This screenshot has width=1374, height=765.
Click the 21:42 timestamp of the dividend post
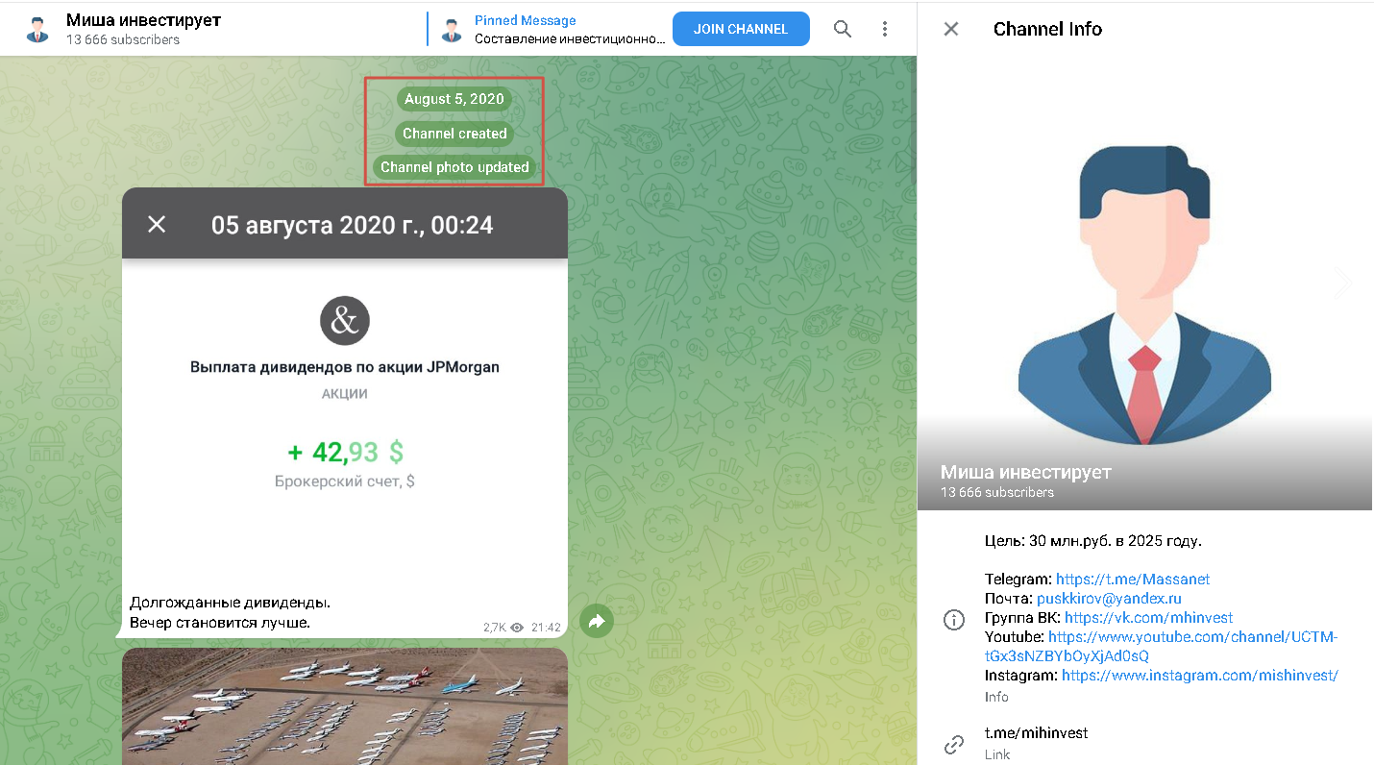(x=546, y=628)
